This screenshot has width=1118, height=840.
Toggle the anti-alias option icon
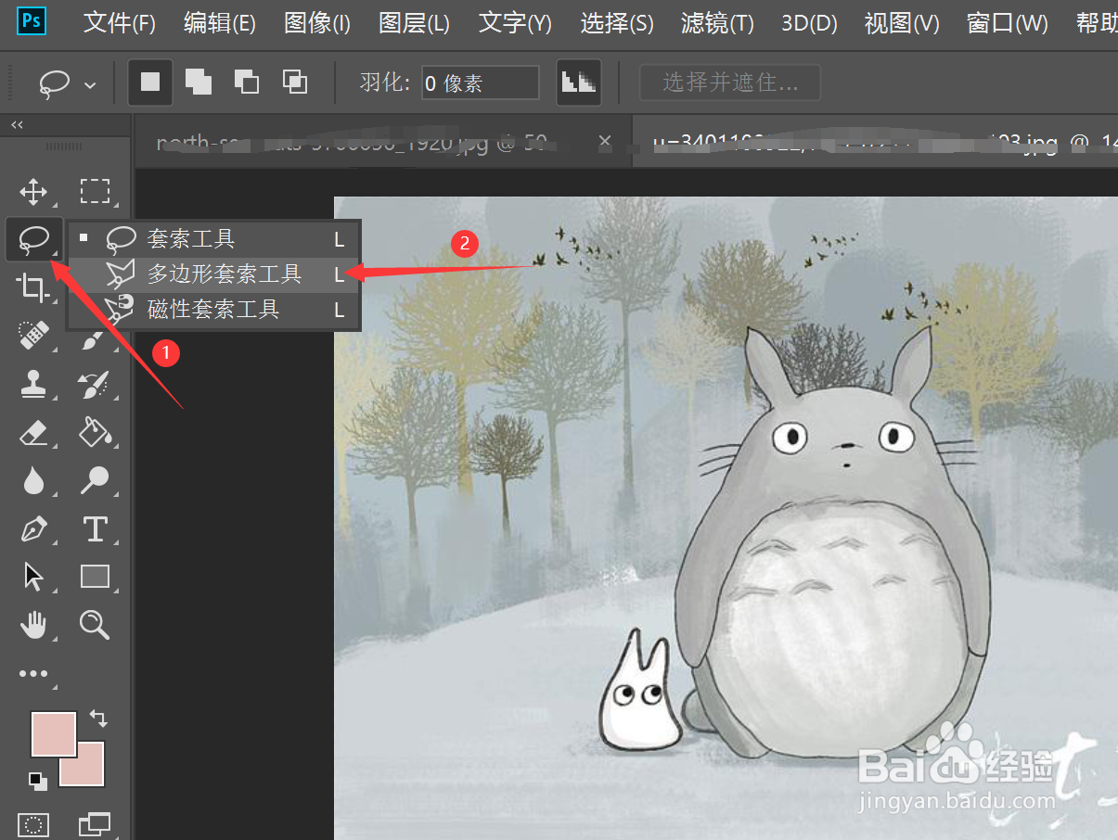579,83
